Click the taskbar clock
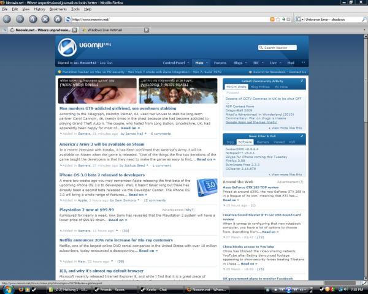Viewport: 368px width, 294px height. [x=358, y=290]
